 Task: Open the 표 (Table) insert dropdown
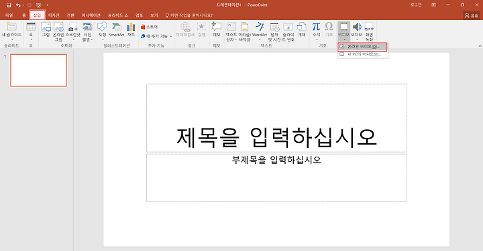[x=31, y=31]
